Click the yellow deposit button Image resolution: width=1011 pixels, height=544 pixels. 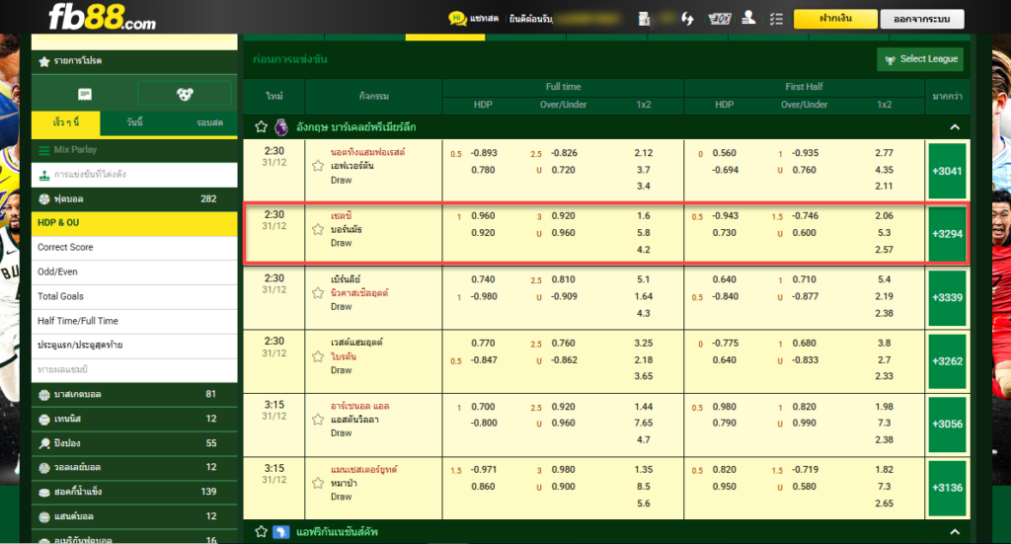pos(835,19)
